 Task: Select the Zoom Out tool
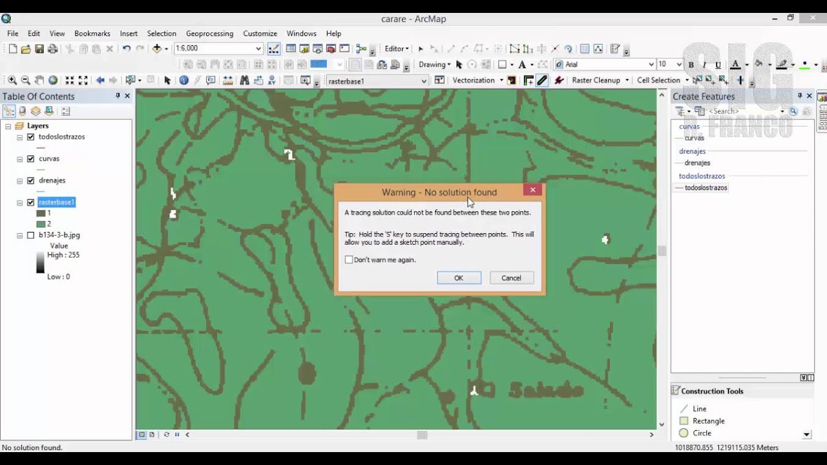tap(26, 80)
